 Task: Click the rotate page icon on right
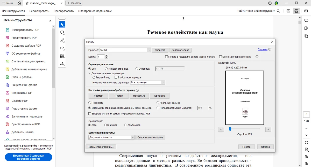point(306,142)
